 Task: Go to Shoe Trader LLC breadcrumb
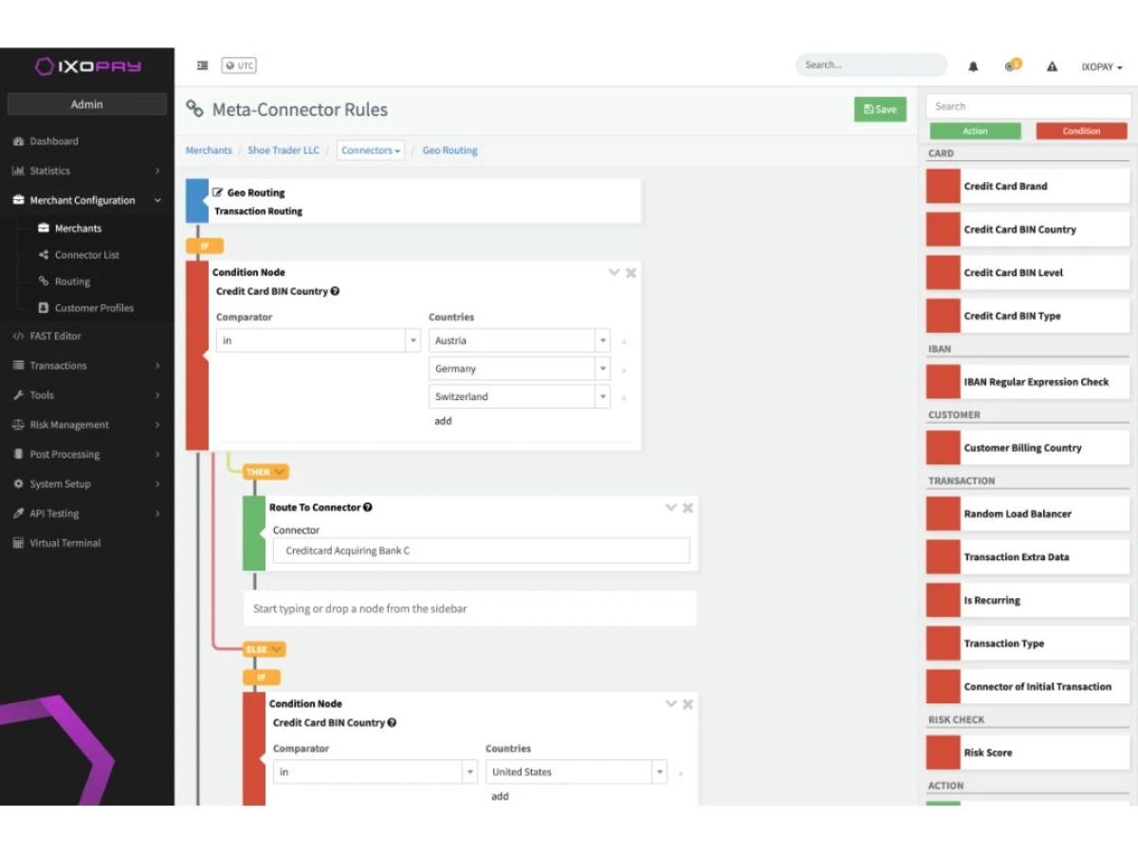(284, 150)
